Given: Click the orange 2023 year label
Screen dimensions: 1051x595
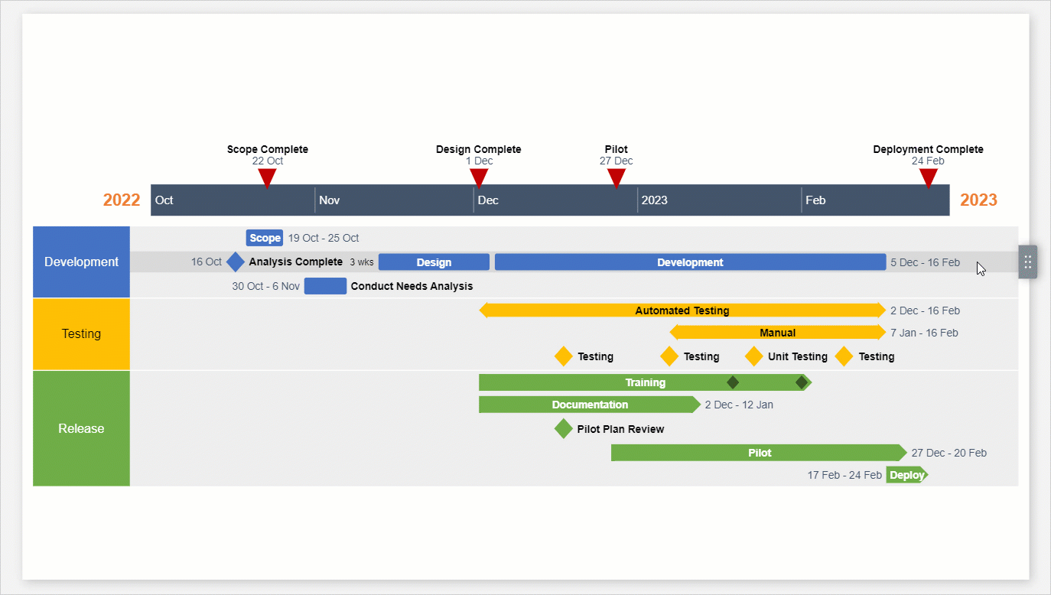Looking at the screenshot, I should point(979,200).
